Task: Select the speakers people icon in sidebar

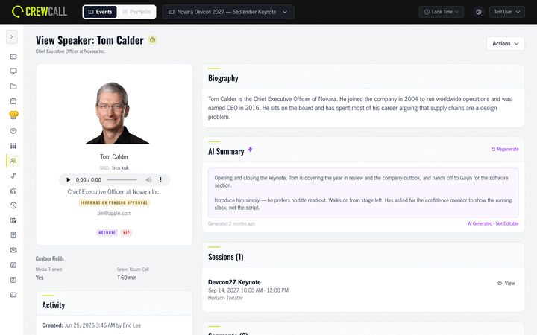Action: coord(13,161)
